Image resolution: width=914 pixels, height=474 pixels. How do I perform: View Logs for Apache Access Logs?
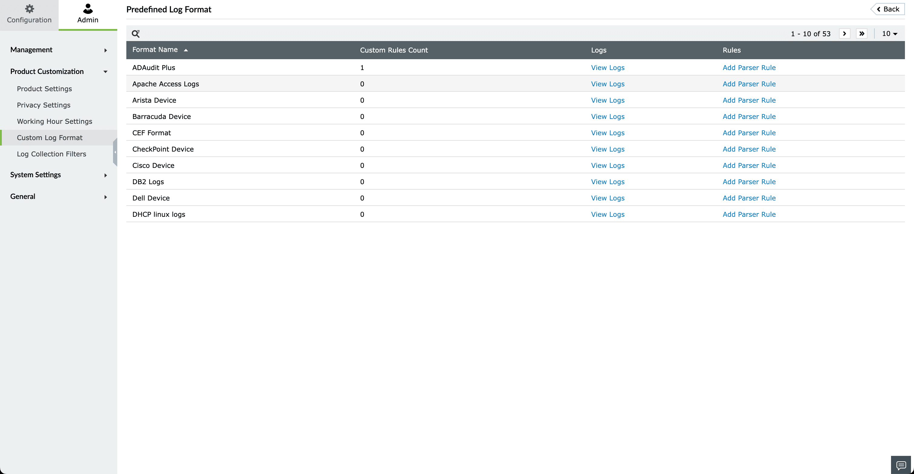(x=608, y=84)
